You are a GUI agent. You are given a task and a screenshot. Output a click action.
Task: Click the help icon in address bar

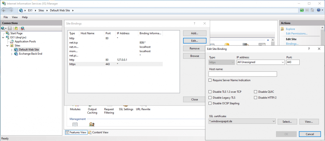(x=319, y=10)
